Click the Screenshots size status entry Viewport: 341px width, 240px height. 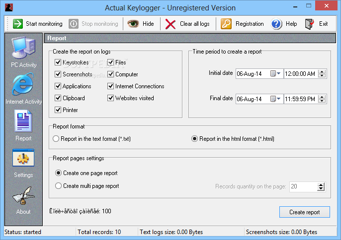pos(281,232)
